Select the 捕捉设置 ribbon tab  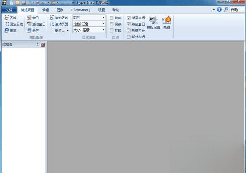[28, 10]
